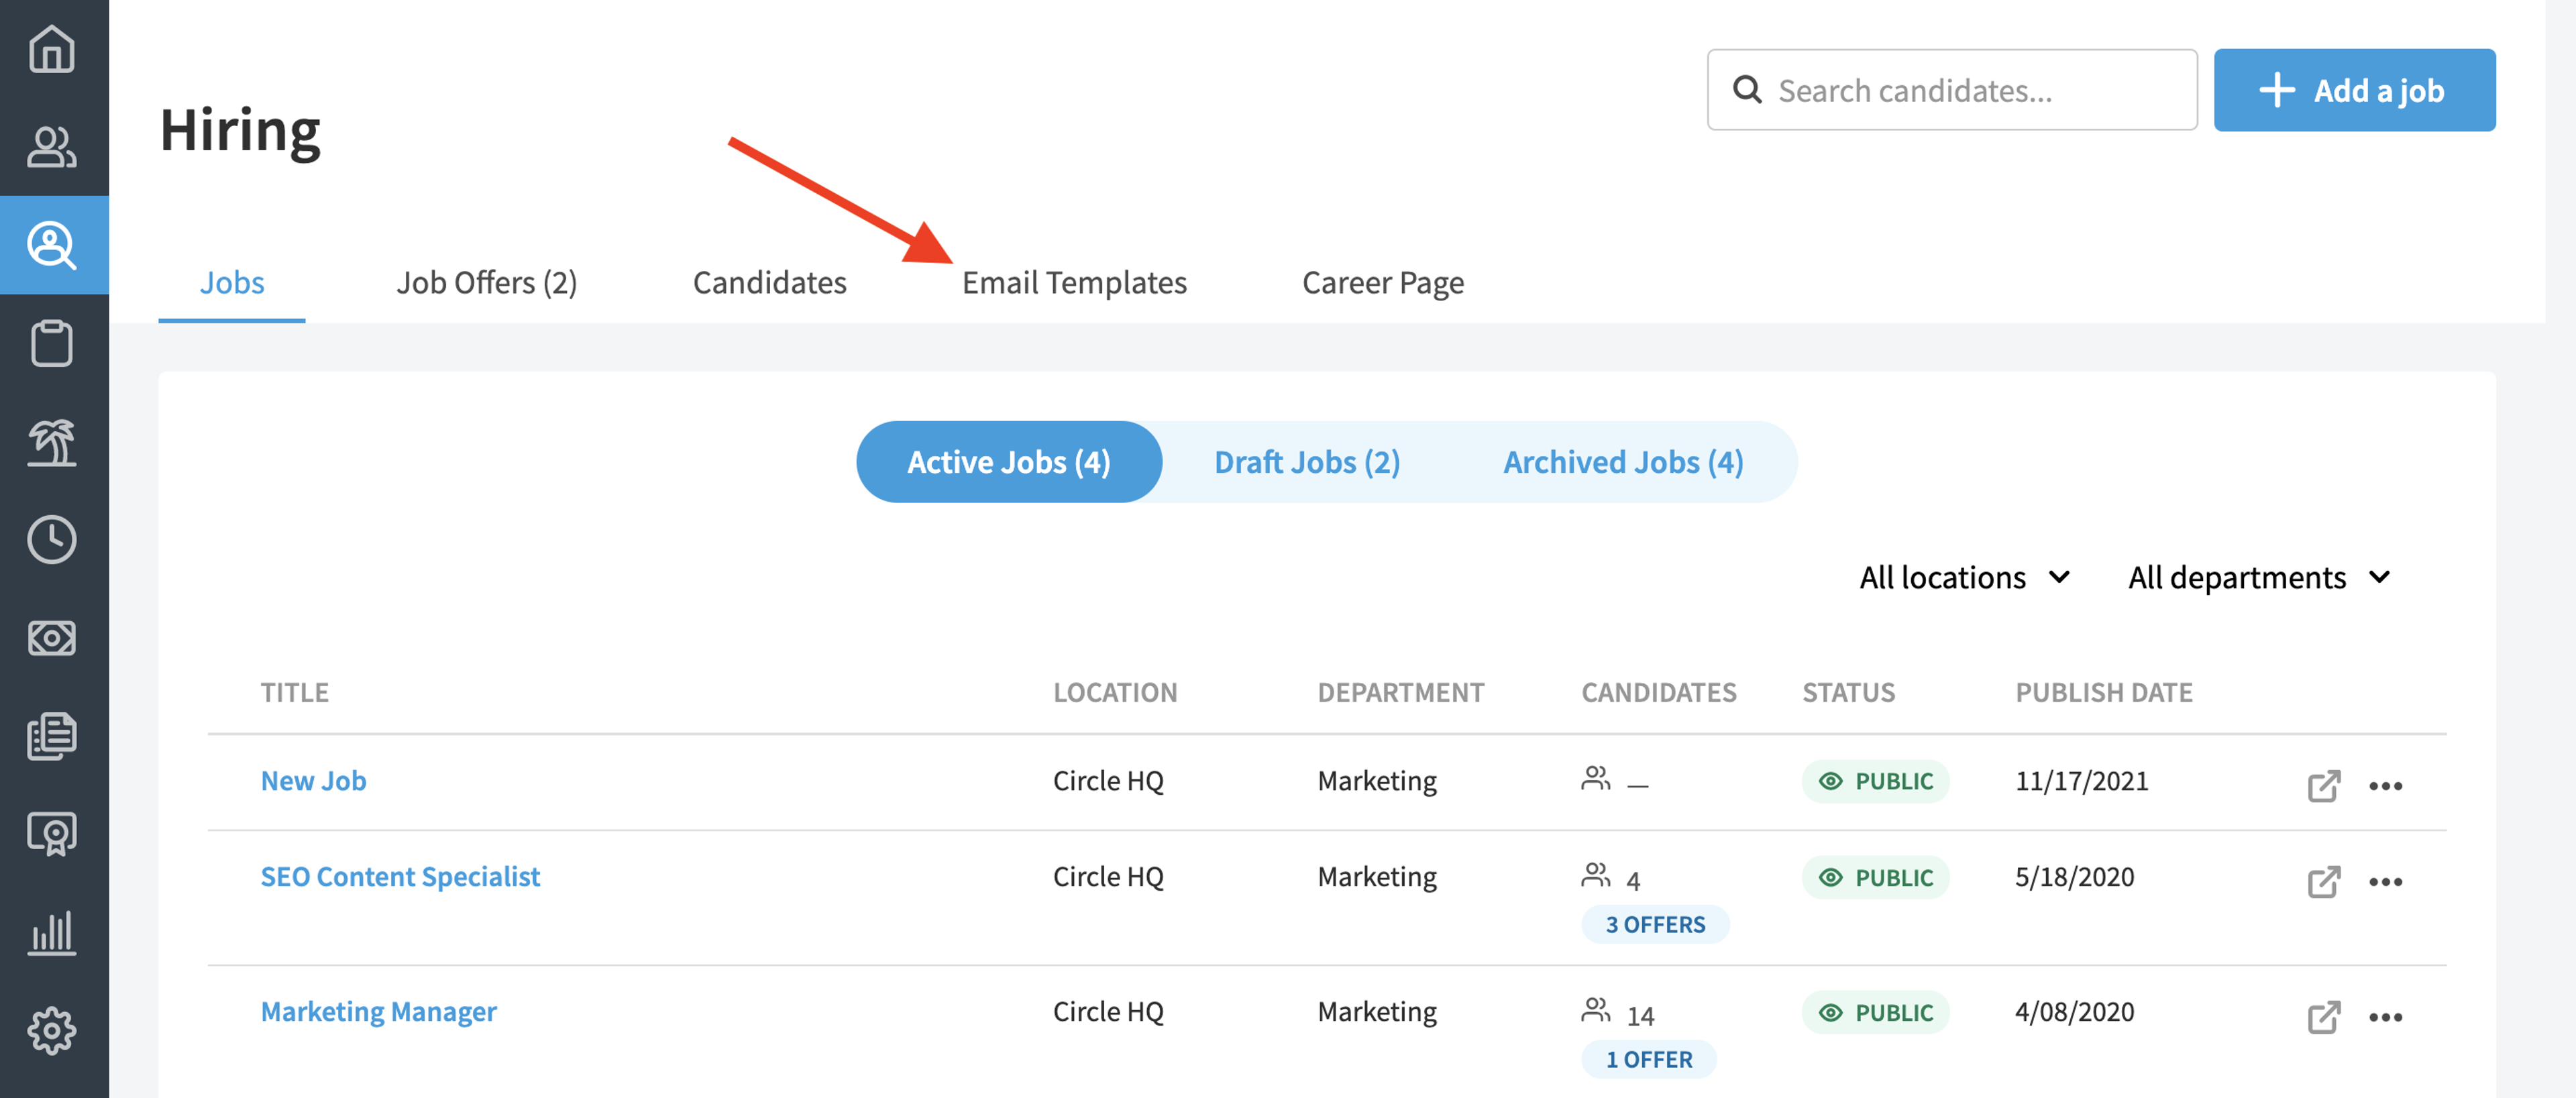Click candidates icon in Marketing Manager row
Screen dimensions: 2576x1098
point(1595,1009)
